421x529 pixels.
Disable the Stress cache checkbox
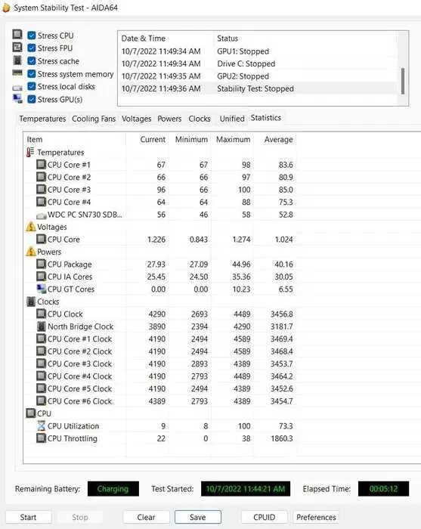point(32,61)
